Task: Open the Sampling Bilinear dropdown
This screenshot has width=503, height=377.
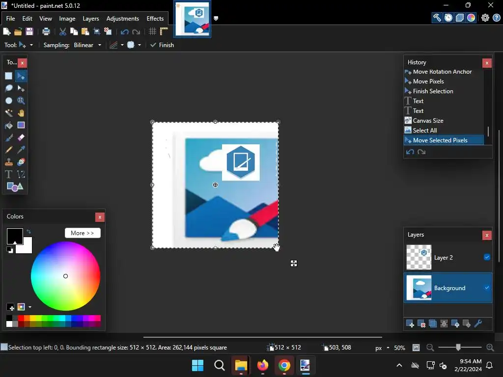Action: [x=87, y=45]
